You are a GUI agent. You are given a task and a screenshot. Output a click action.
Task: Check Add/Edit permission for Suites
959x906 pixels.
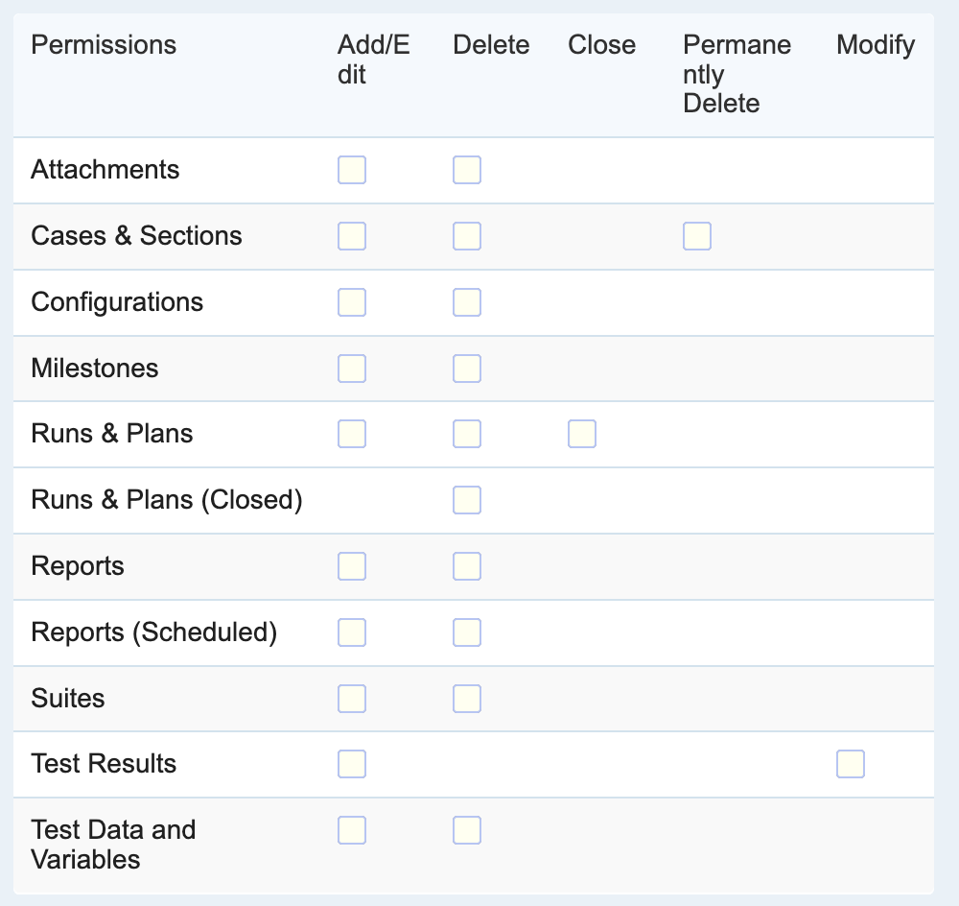(352, 699)
